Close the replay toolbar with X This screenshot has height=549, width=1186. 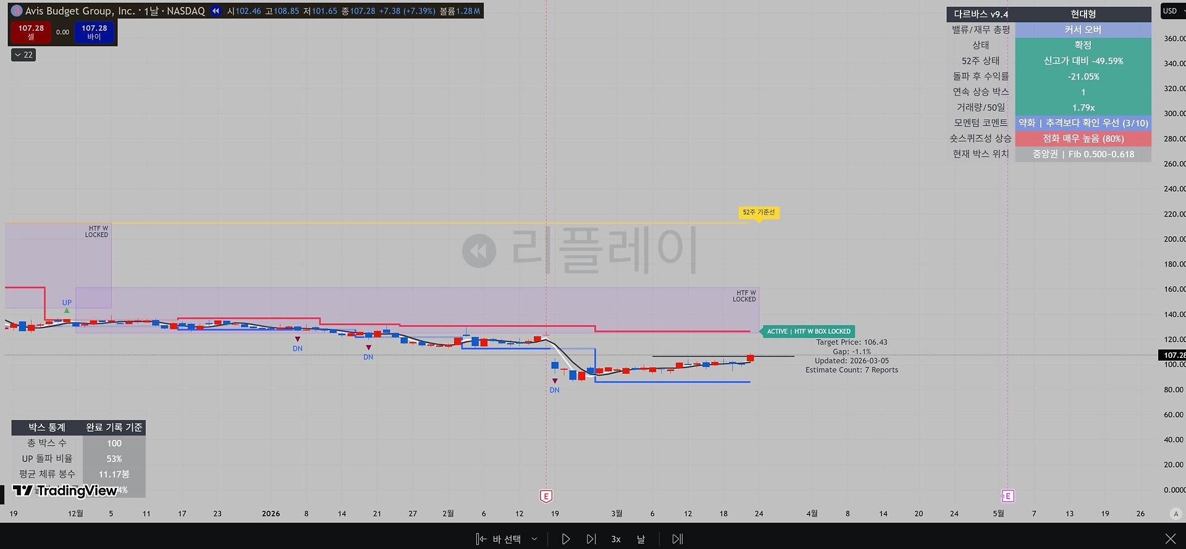pos(1170,539)
